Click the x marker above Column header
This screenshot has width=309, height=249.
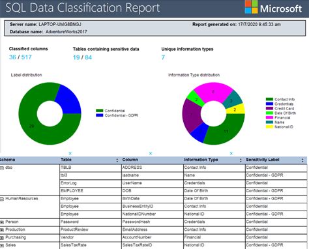(x=151, y=153)
